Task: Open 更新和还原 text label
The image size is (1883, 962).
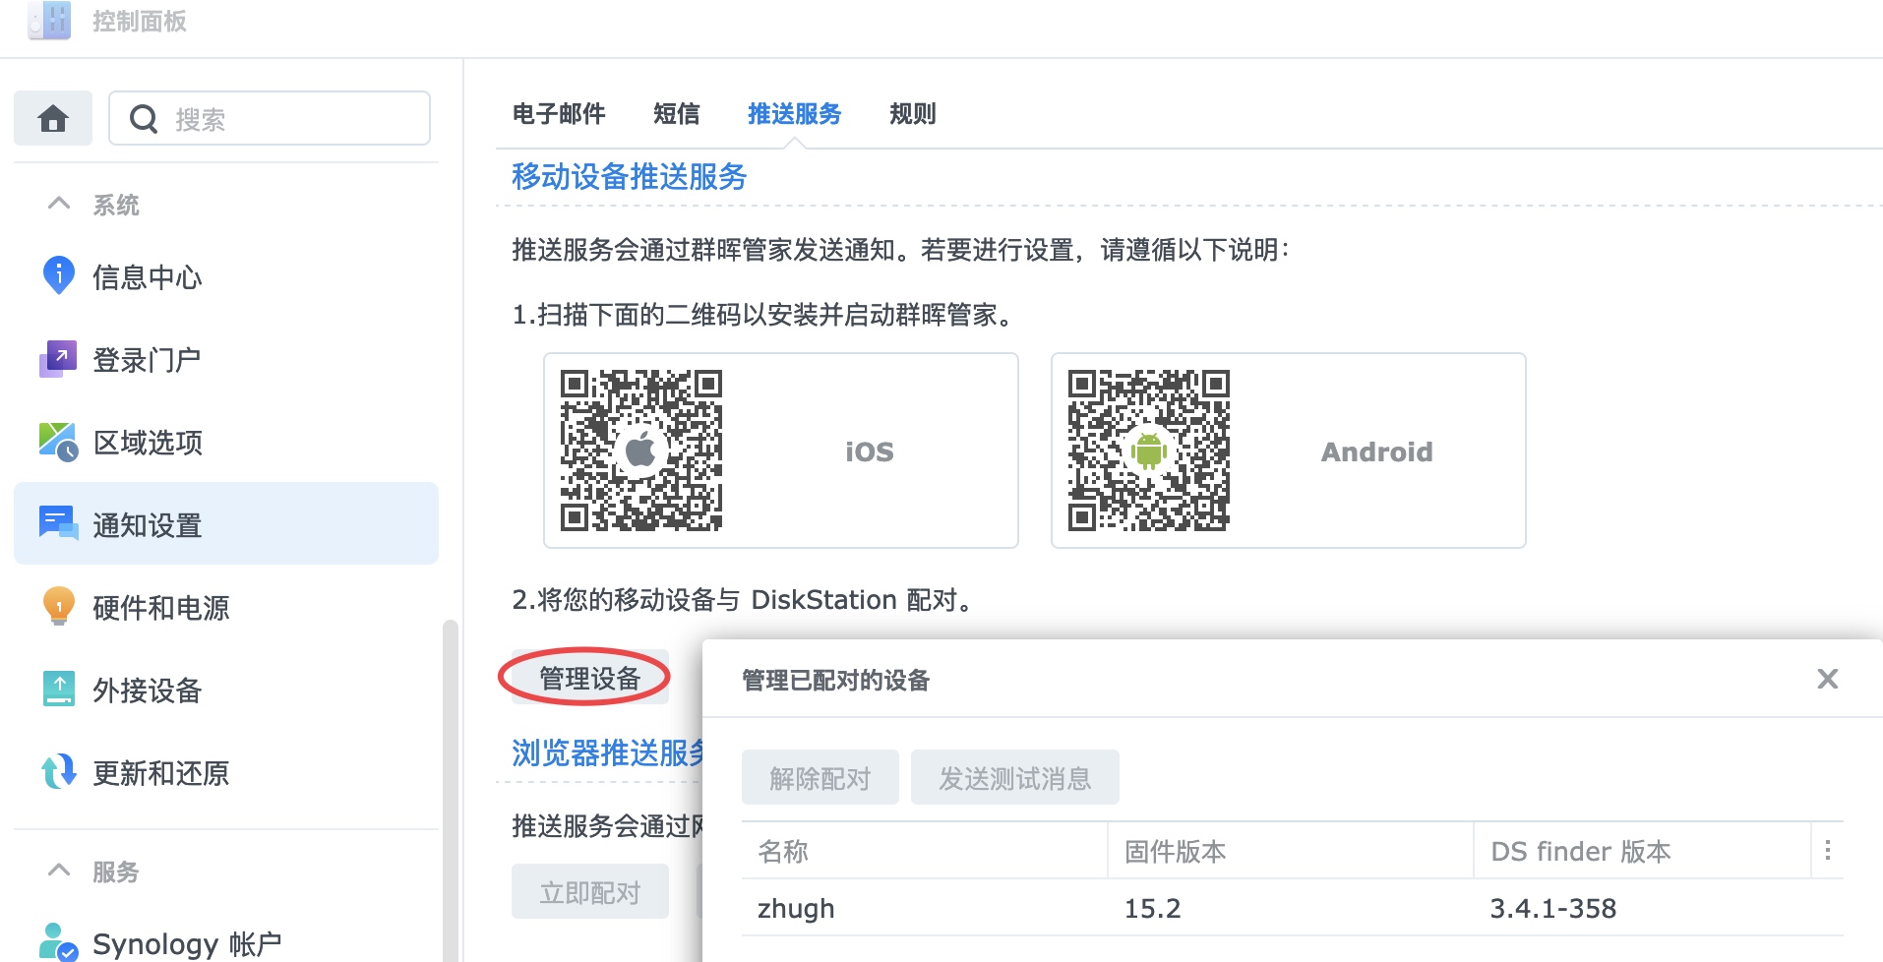Action: pos(161,773)
